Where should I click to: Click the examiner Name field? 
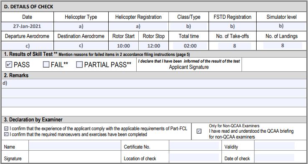(x=75, y=146)
